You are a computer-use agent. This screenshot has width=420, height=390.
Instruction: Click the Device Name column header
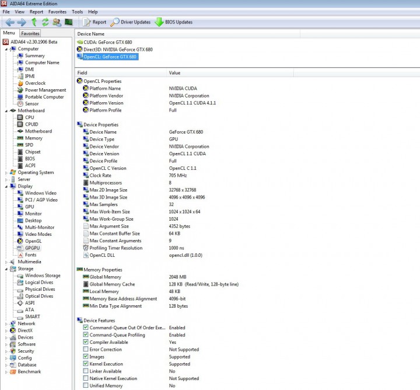point(187,34)
